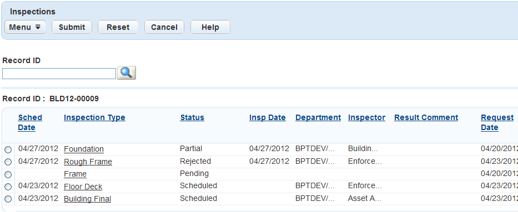The width and height of the screenshot is (518, 212).
Task: Select the Building Final radio button
Action: 8,199
